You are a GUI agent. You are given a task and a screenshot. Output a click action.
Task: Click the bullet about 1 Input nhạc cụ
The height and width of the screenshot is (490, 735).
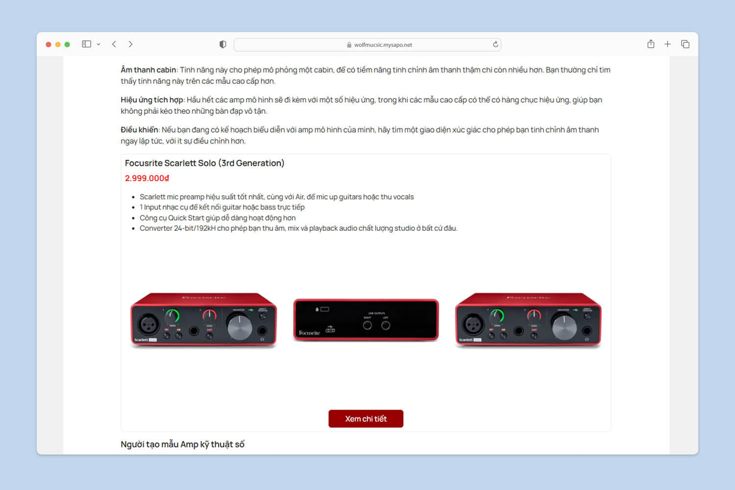pyautogui.click(x=222, y=207)
